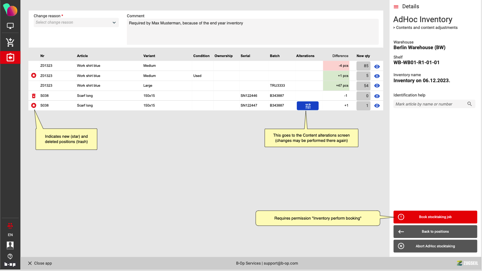
Task: Click the search magnifier in Identification help
Action: pos(469,104)
